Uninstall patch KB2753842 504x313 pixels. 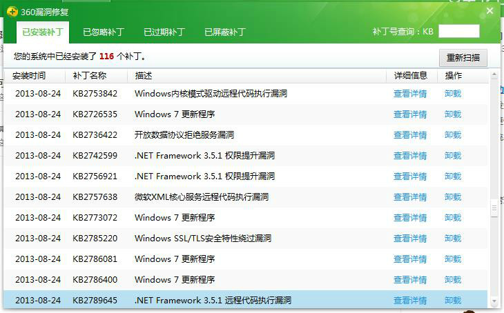click(x=453, y=94)
